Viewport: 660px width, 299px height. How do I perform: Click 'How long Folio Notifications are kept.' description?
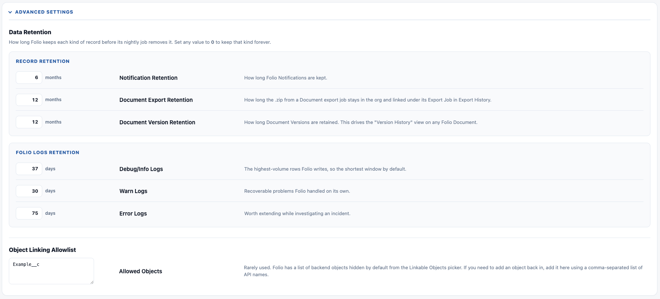click(286, 78)
